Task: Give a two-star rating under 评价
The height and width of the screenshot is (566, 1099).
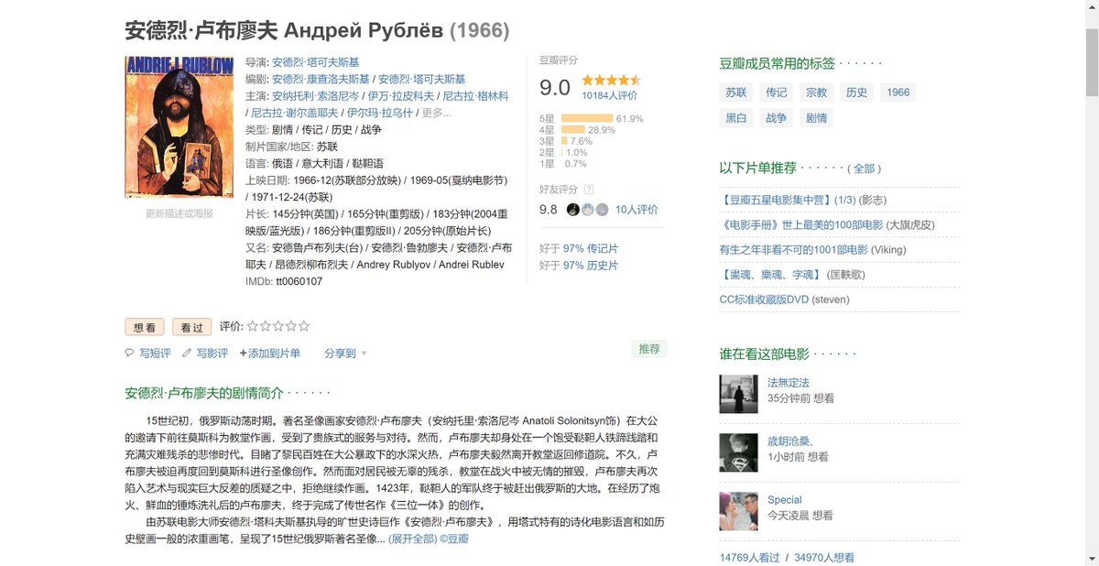Action: 266,326
